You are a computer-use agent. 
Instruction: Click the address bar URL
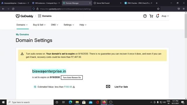tap(65, 9)
